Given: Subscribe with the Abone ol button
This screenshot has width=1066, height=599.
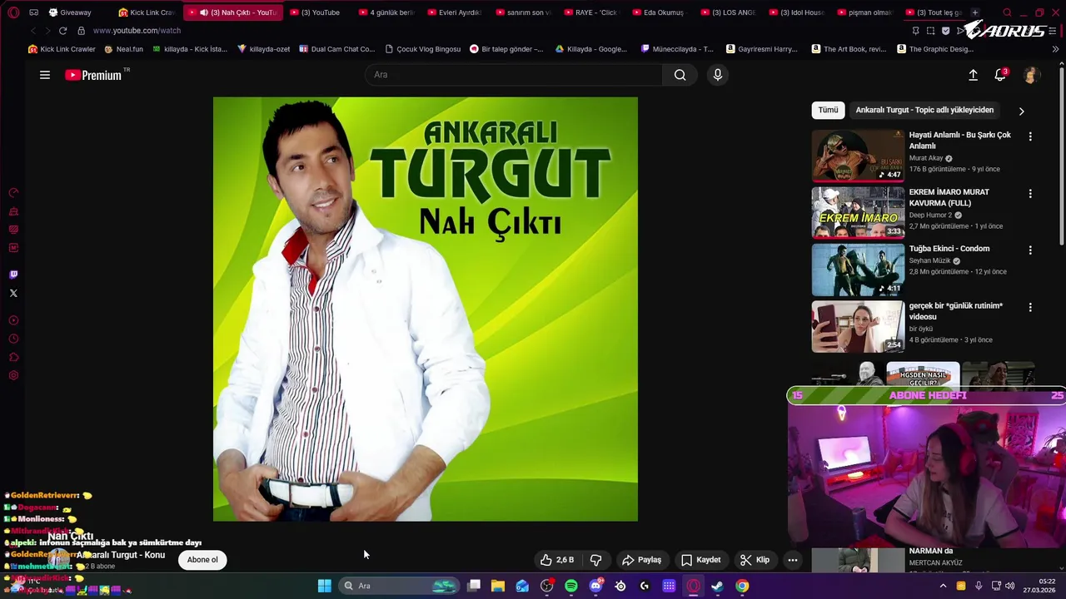Looking at the screenshot, I should (202, 560).
